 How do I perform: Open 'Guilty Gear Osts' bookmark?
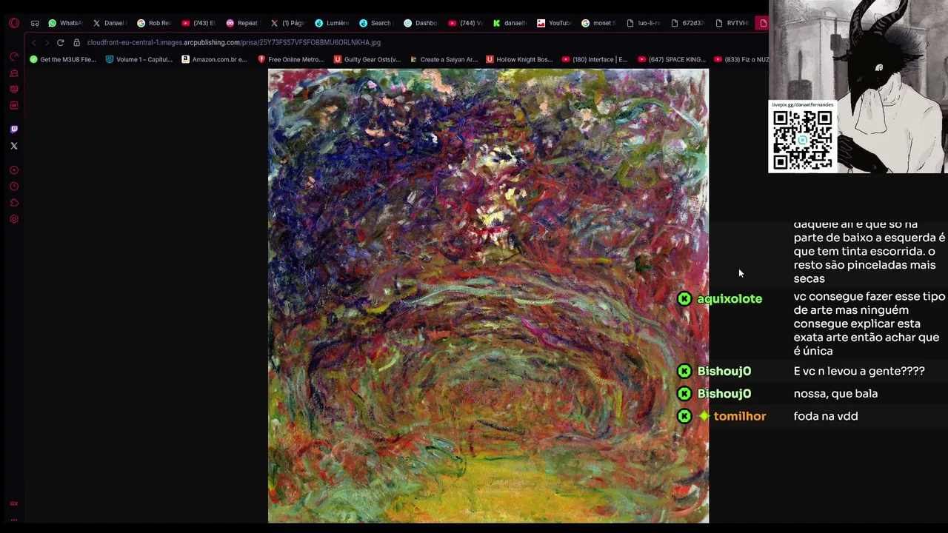(x=367, y=59)
